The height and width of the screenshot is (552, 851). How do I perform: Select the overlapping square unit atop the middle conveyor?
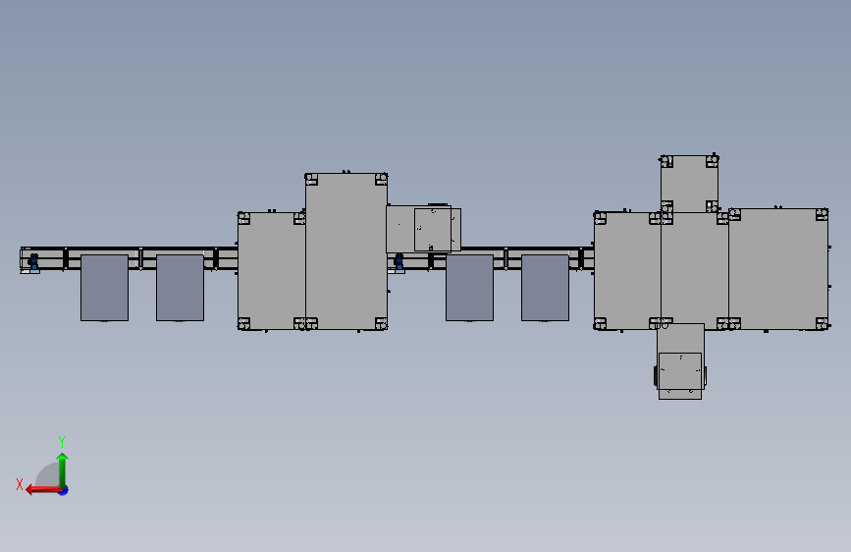tap(438, 230)
